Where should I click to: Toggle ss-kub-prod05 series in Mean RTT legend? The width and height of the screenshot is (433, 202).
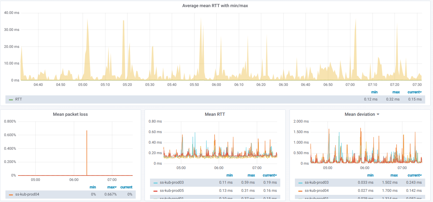coord(171,191)
